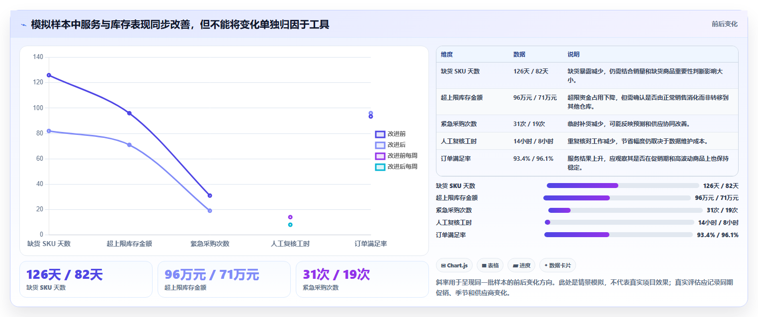Toggle the 改进前 legend series

[x=390, y=134]
